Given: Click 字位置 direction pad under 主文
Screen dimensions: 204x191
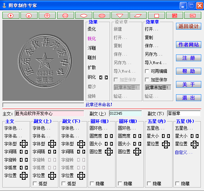Looking at the screenshot, I should (24, 176).
